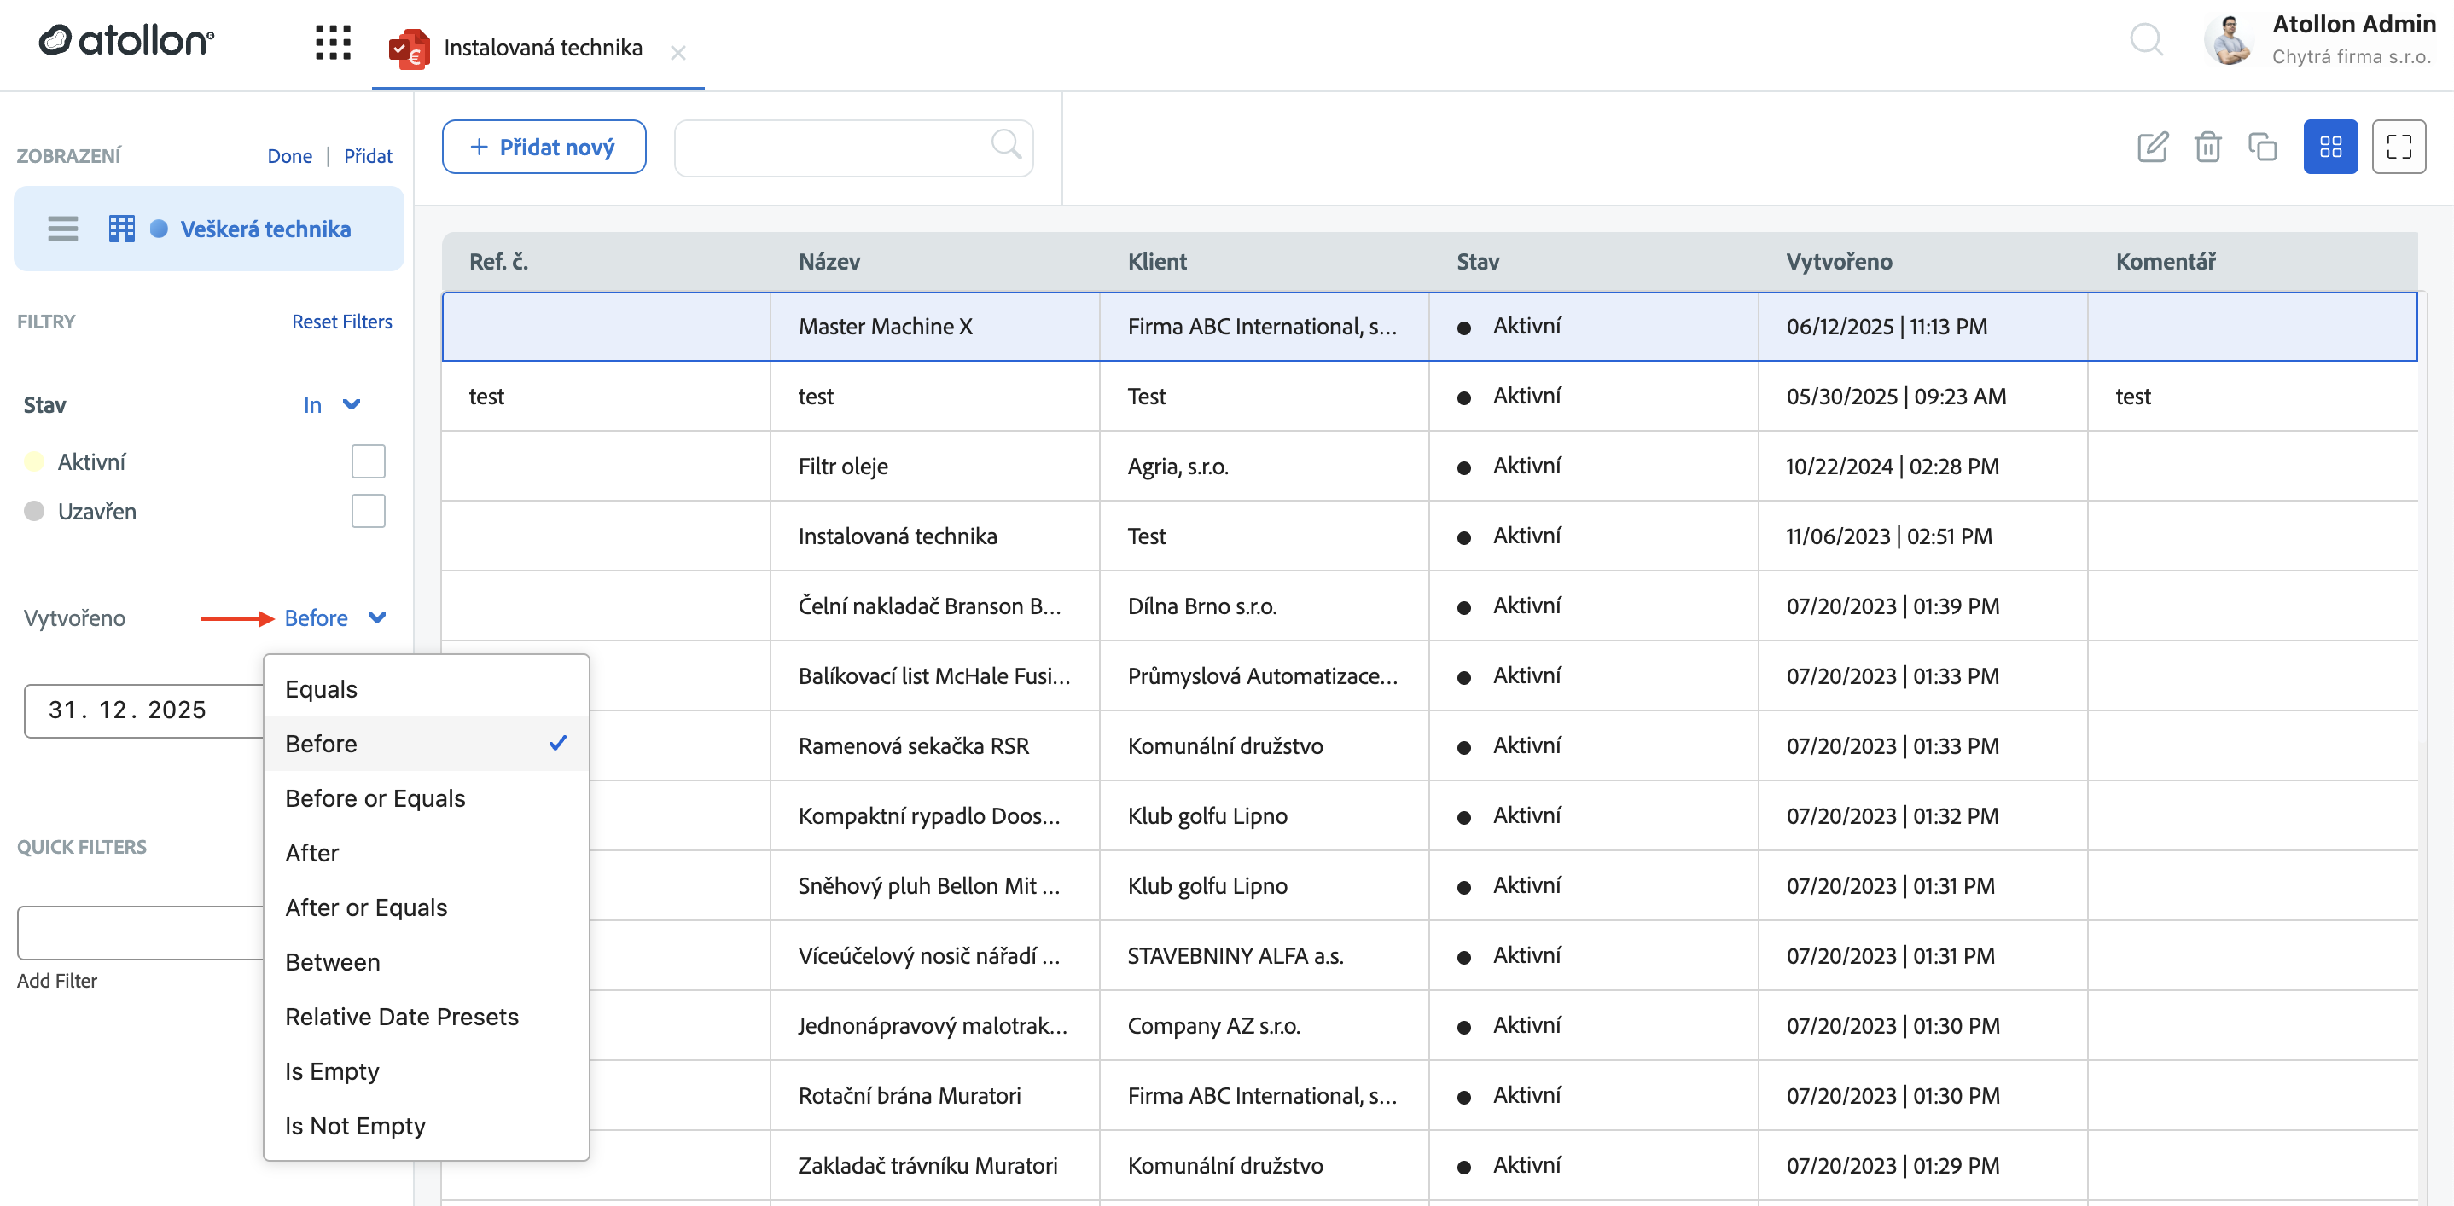This screenshot has width=2454, height=1206.
Task: Click the yellow Aktivní status color dot
Action: 34,461
